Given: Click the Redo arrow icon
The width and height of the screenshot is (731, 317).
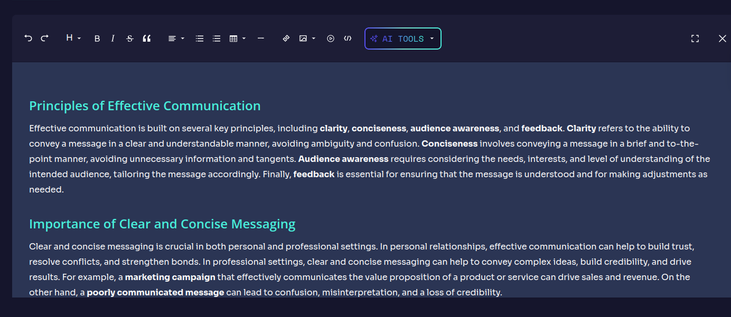Looking at the screenshot, I should pos(45,39).
